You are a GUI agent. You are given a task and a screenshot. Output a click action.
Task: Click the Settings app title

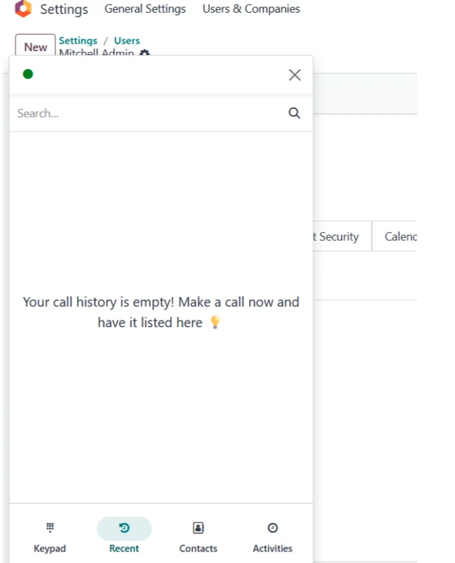tap(64, 9)
